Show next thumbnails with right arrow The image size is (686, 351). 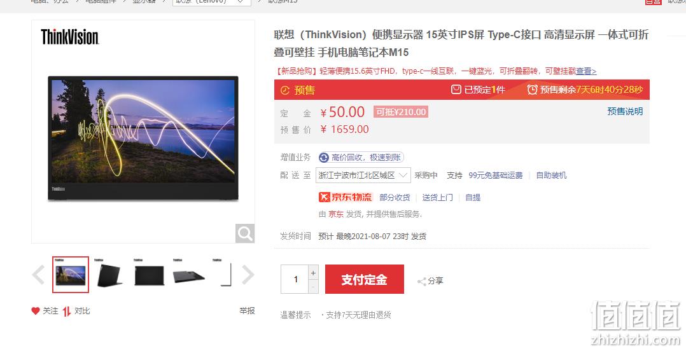(248, 275)
